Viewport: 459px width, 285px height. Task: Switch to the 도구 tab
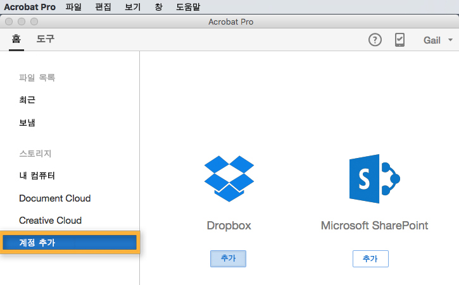coord(46,39)
